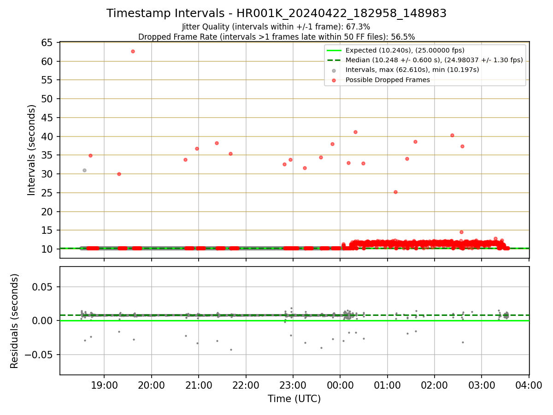The image size is (553, 415).
Task: Select the red point near 25 seconds after 01:00
Action: (395, 192)
